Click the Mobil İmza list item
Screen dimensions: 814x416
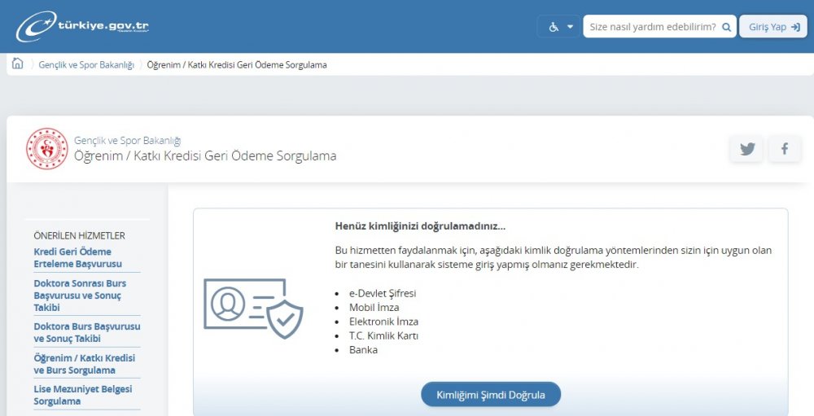pyautogui.click(x=374, y=308)
